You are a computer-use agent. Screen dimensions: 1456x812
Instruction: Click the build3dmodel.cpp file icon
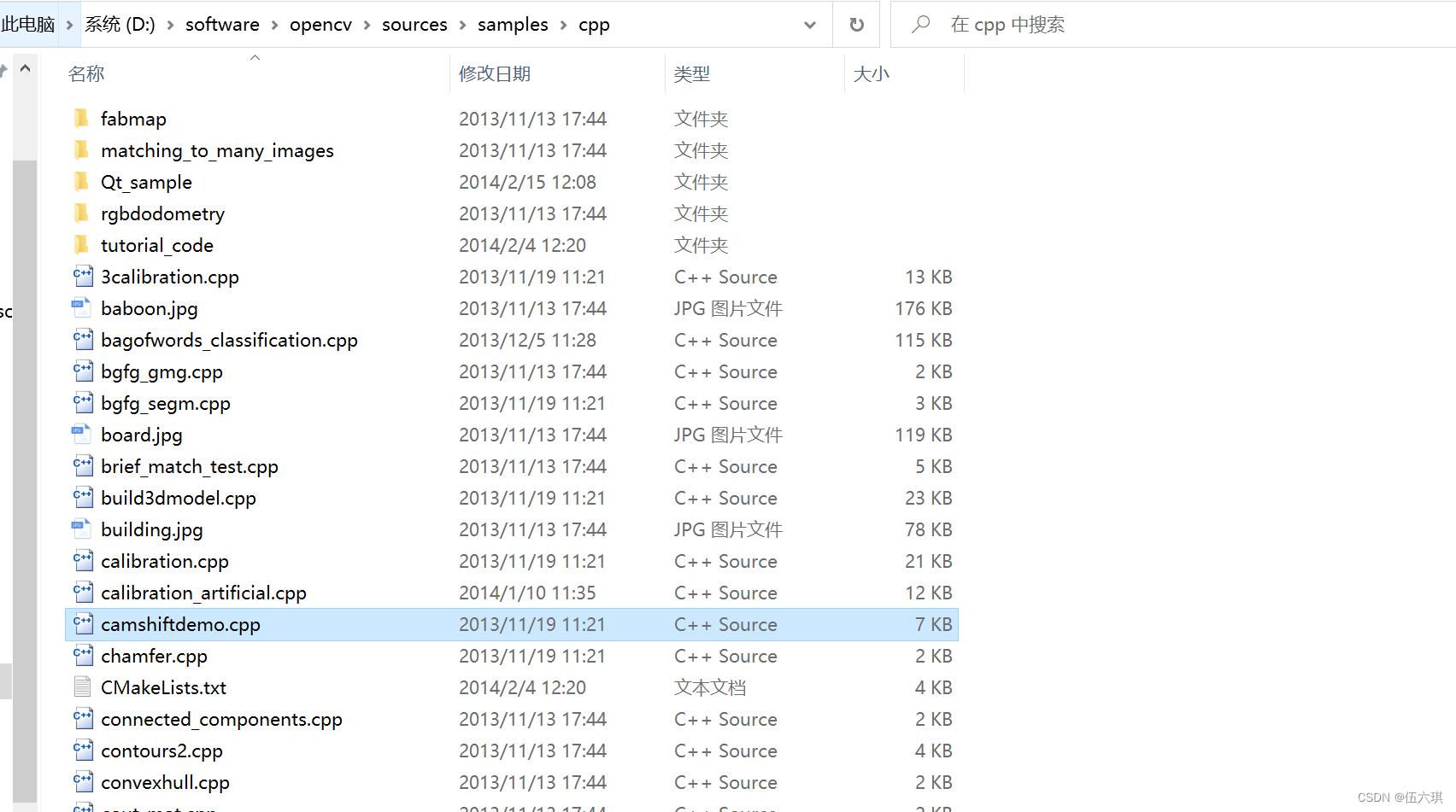[82, 497]
